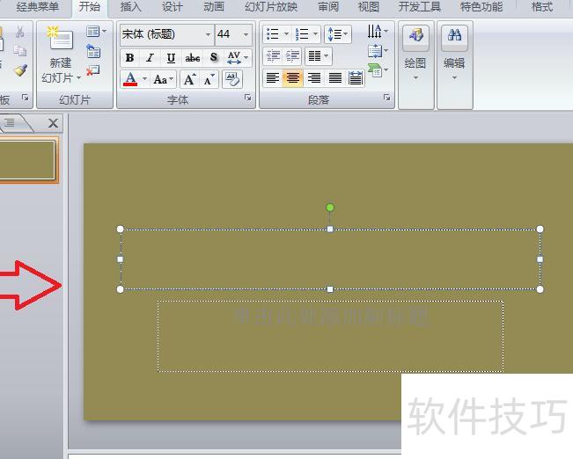Open the 编辑 editing menu

tap(454, 55)
